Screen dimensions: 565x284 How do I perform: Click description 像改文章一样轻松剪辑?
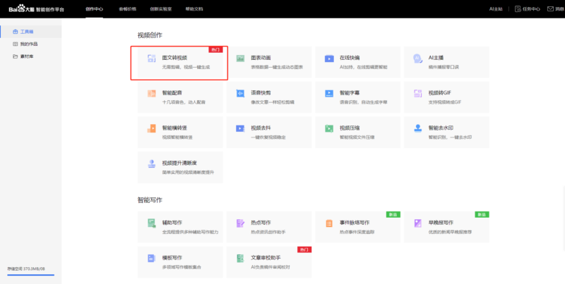273,102
